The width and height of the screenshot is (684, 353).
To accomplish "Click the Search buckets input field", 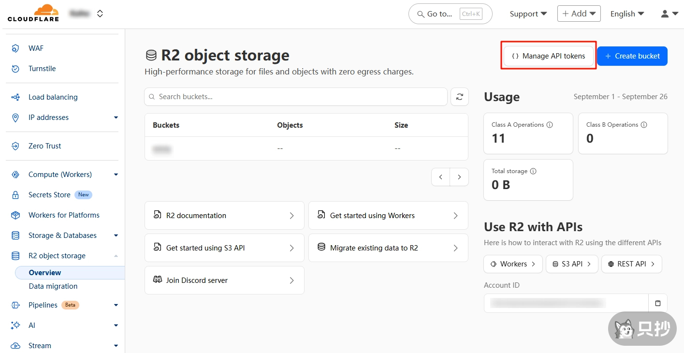I will pos(295,97).
